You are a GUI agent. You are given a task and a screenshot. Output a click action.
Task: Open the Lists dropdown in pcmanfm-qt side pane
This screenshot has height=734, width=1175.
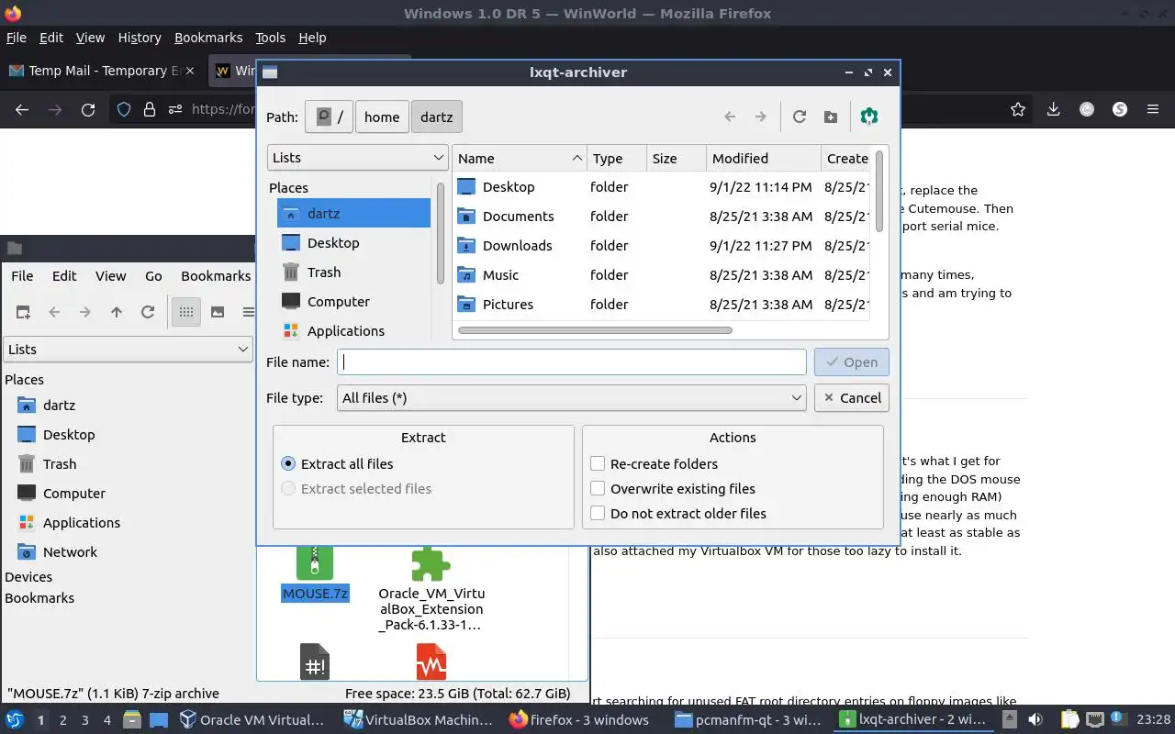[x=128, y=349]
